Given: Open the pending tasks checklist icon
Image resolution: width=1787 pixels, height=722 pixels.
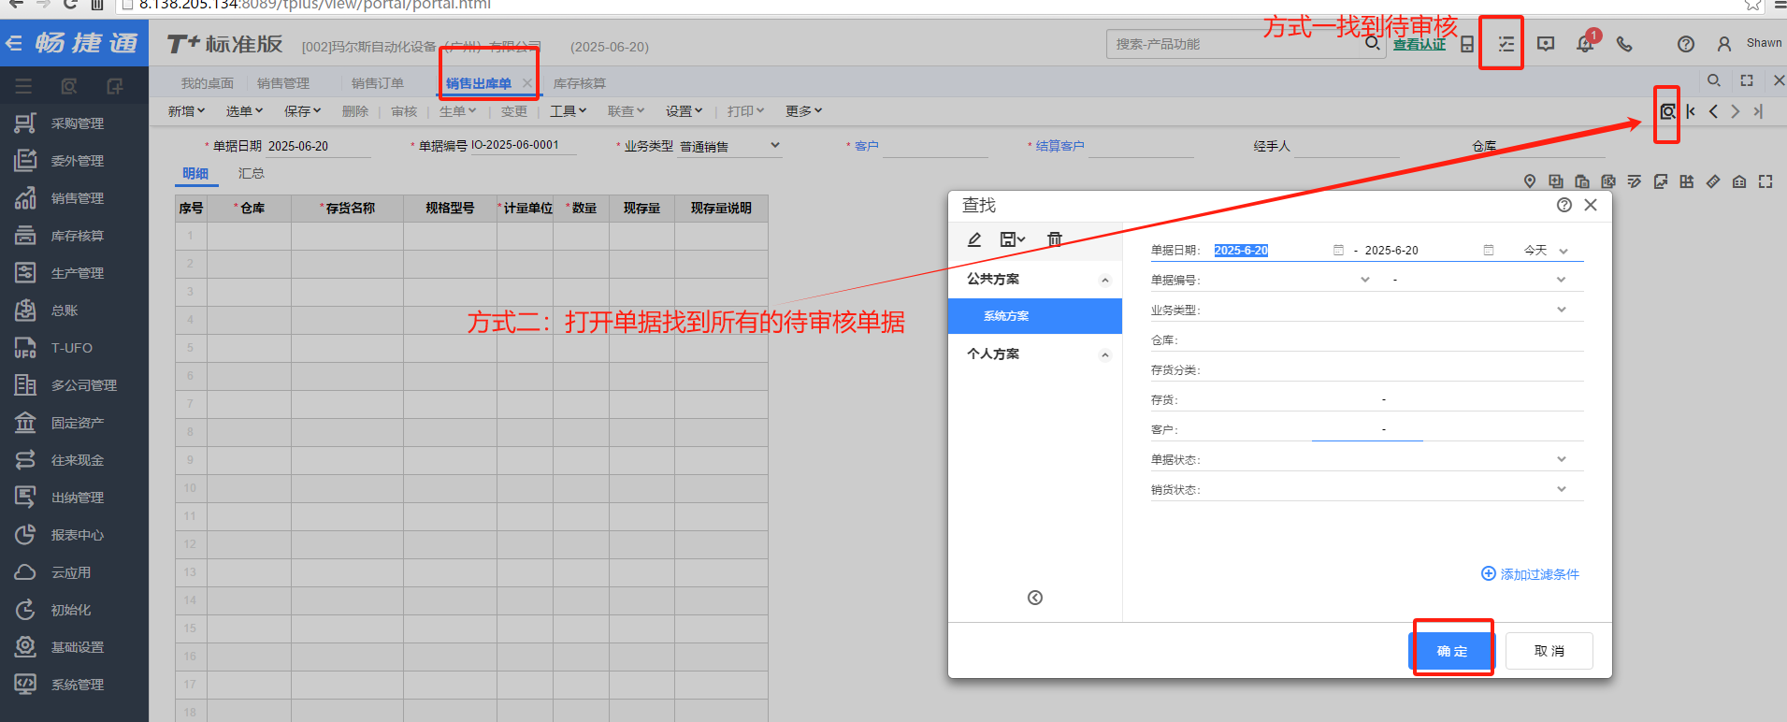Looking at the screenshot, I should pos(1506,44).
